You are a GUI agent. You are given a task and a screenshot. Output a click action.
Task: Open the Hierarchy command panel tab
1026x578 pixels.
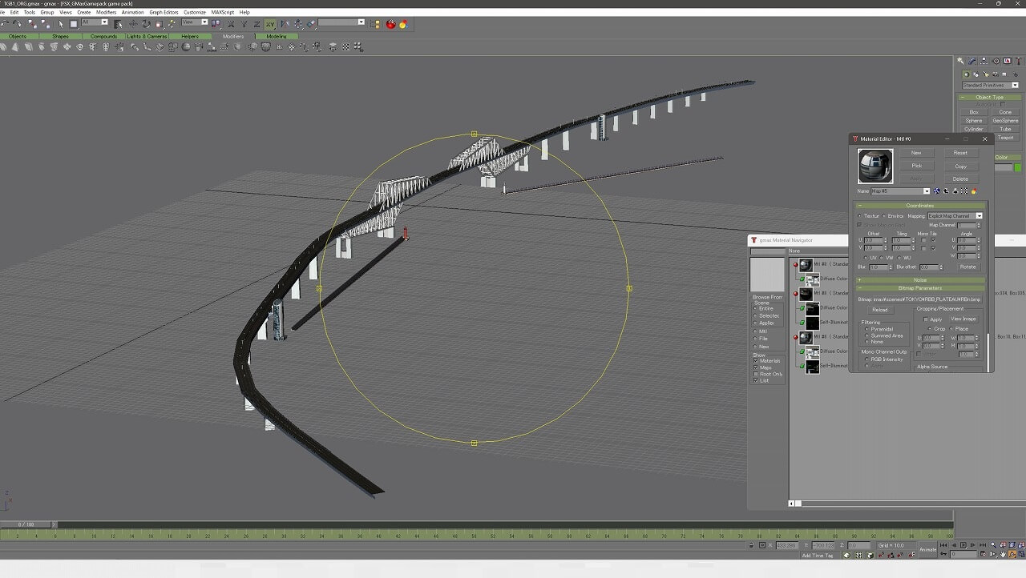pyautogui.click(x=984, y=61)
